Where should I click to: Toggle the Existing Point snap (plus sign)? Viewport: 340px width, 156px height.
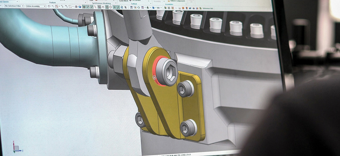coord(114,7)
